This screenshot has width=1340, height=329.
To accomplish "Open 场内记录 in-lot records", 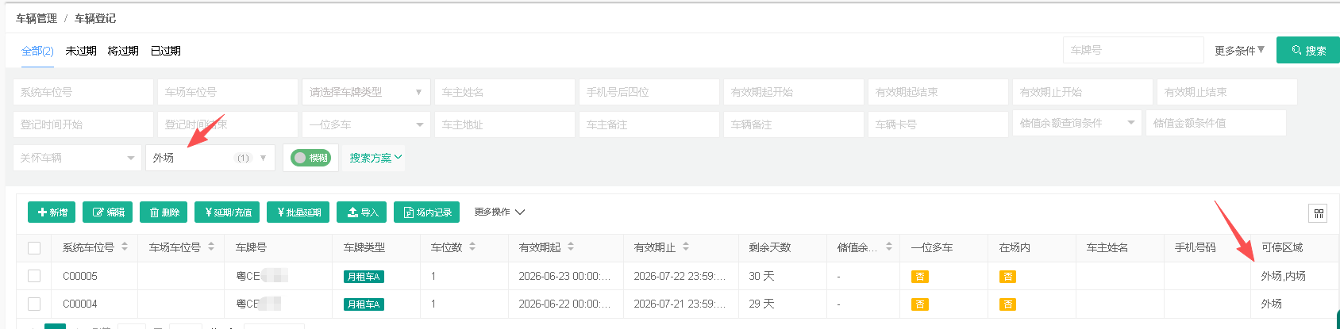I will tap(426, 212).
